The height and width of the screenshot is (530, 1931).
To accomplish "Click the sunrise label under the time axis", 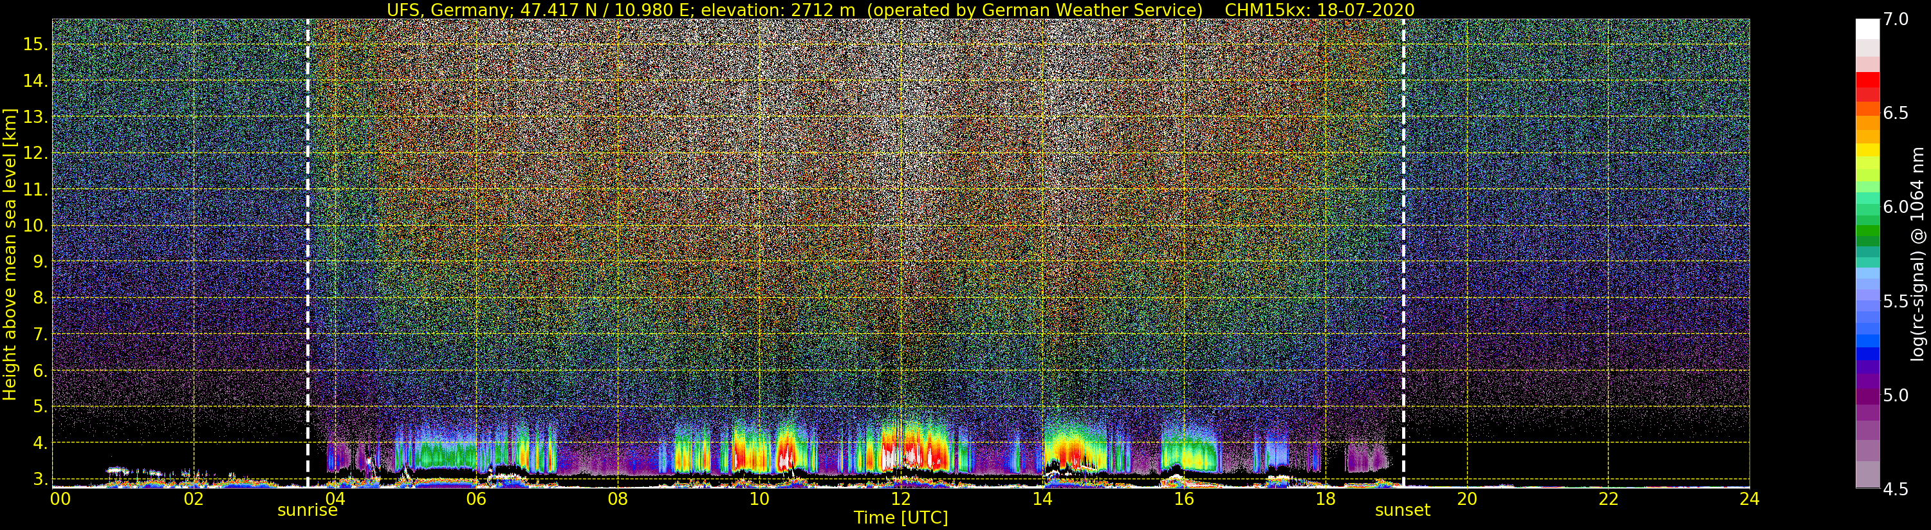I will 308,511.
